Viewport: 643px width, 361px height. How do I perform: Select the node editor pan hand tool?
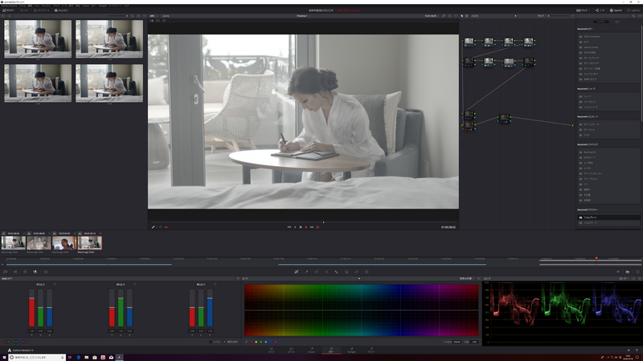pos(467,16)
